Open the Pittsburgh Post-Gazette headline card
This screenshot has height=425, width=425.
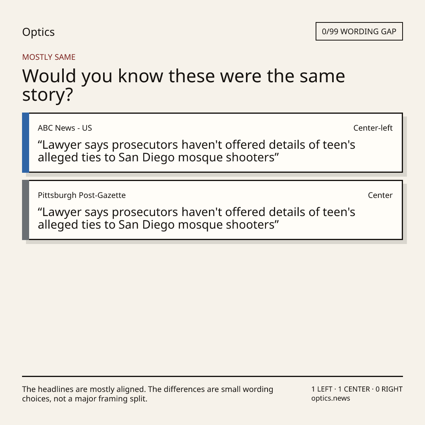[213, 210]
